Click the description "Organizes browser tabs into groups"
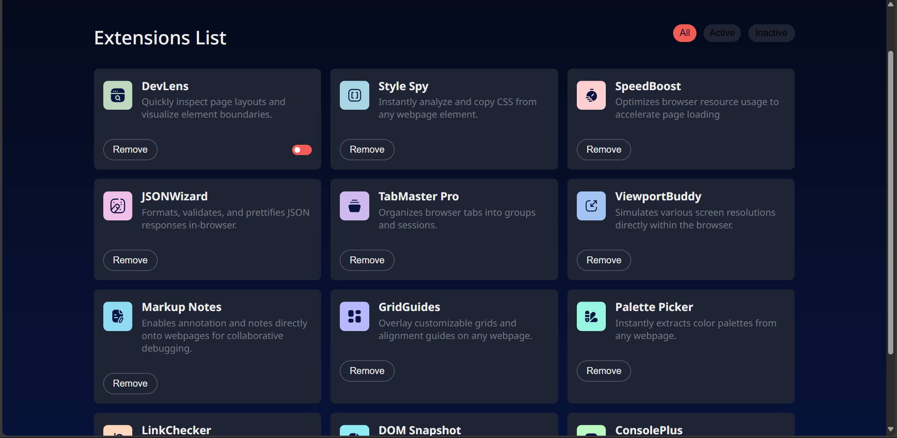 click(457, 219)
